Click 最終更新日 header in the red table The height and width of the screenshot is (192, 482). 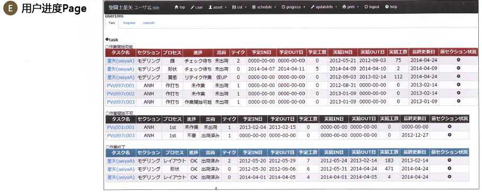point(423,52)
